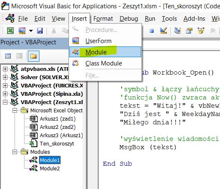Click the Reset (stop square) toolbar icon
The width and height of the screenshot is (220, 189).
(x=152, y=31)
